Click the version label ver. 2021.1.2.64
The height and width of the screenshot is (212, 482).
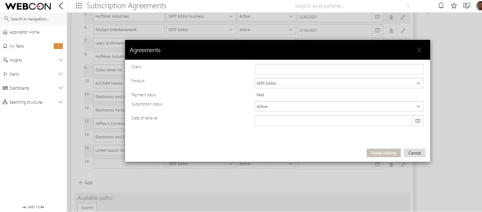pyautogui.click(x=33, y=207)
